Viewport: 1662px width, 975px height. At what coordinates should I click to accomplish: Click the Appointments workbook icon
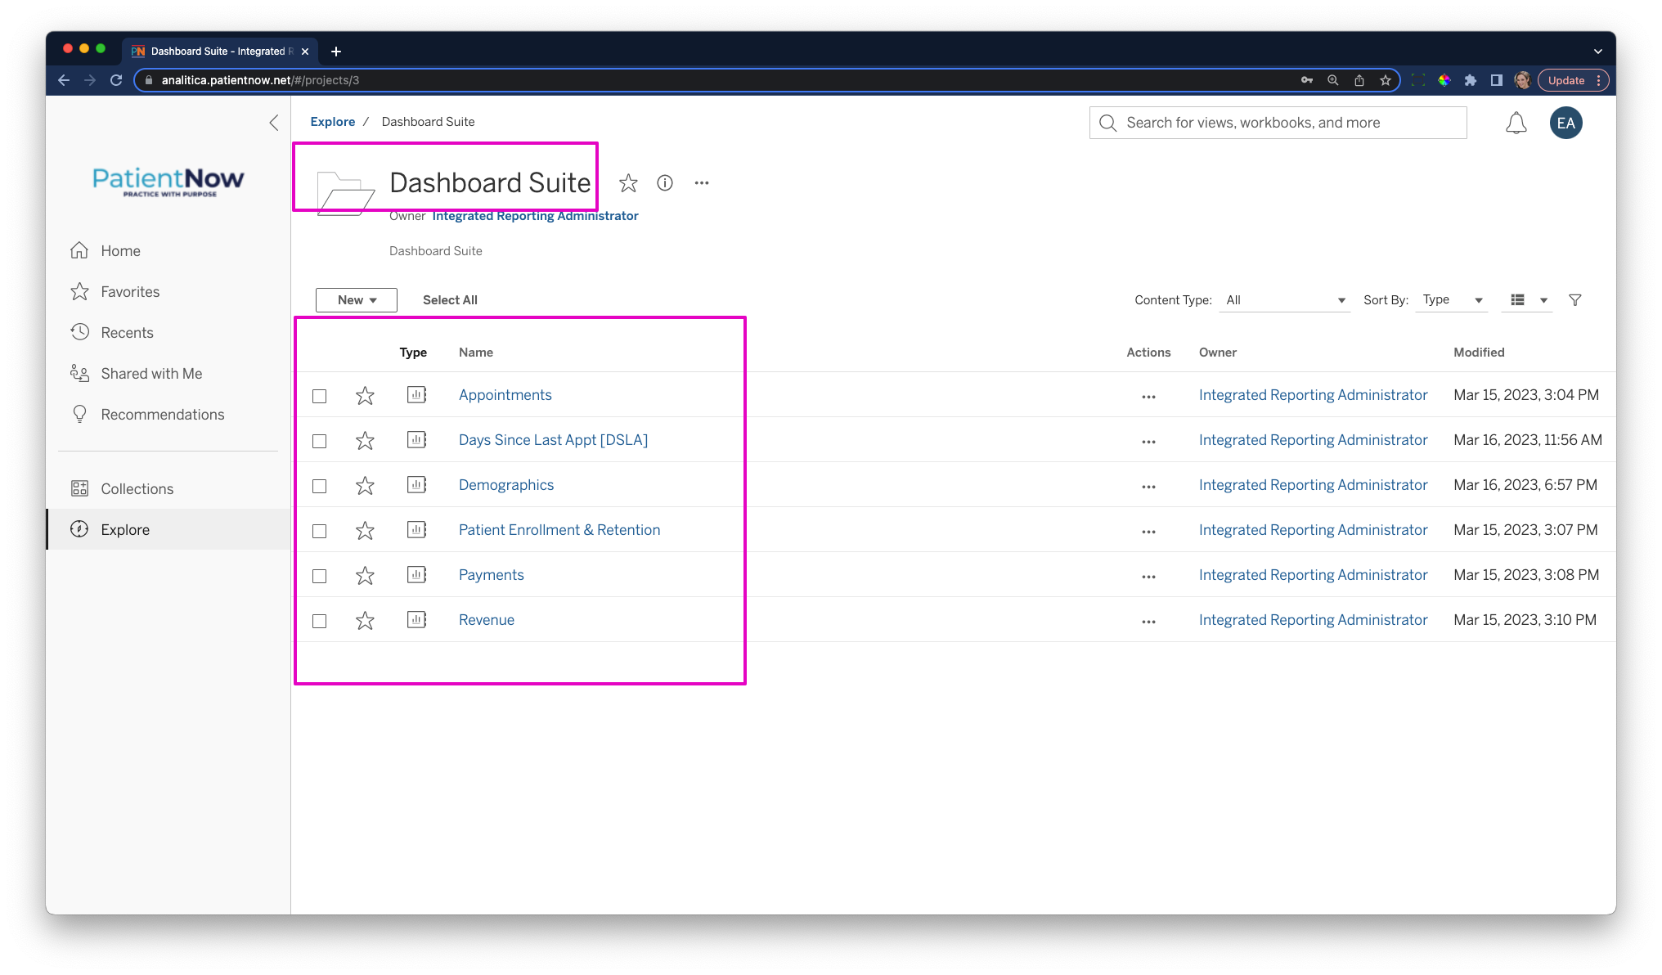click(415, 394)
